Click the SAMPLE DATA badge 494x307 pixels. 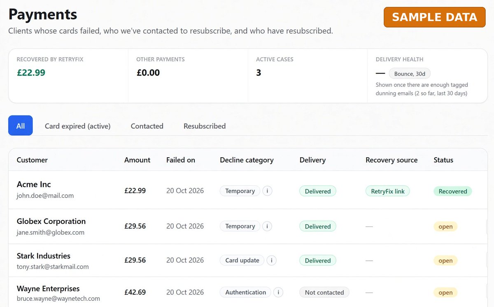pos(435,17)
